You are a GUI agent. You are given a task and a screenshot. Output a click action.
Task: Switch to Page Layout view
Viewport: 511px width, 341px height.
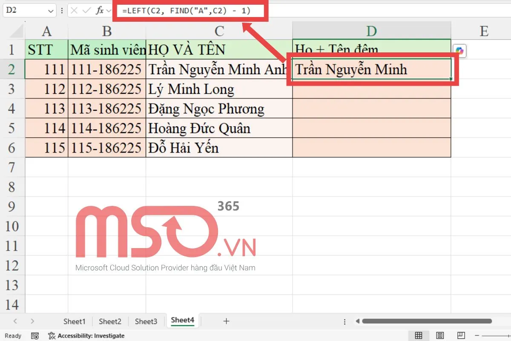tap(440, 335)
